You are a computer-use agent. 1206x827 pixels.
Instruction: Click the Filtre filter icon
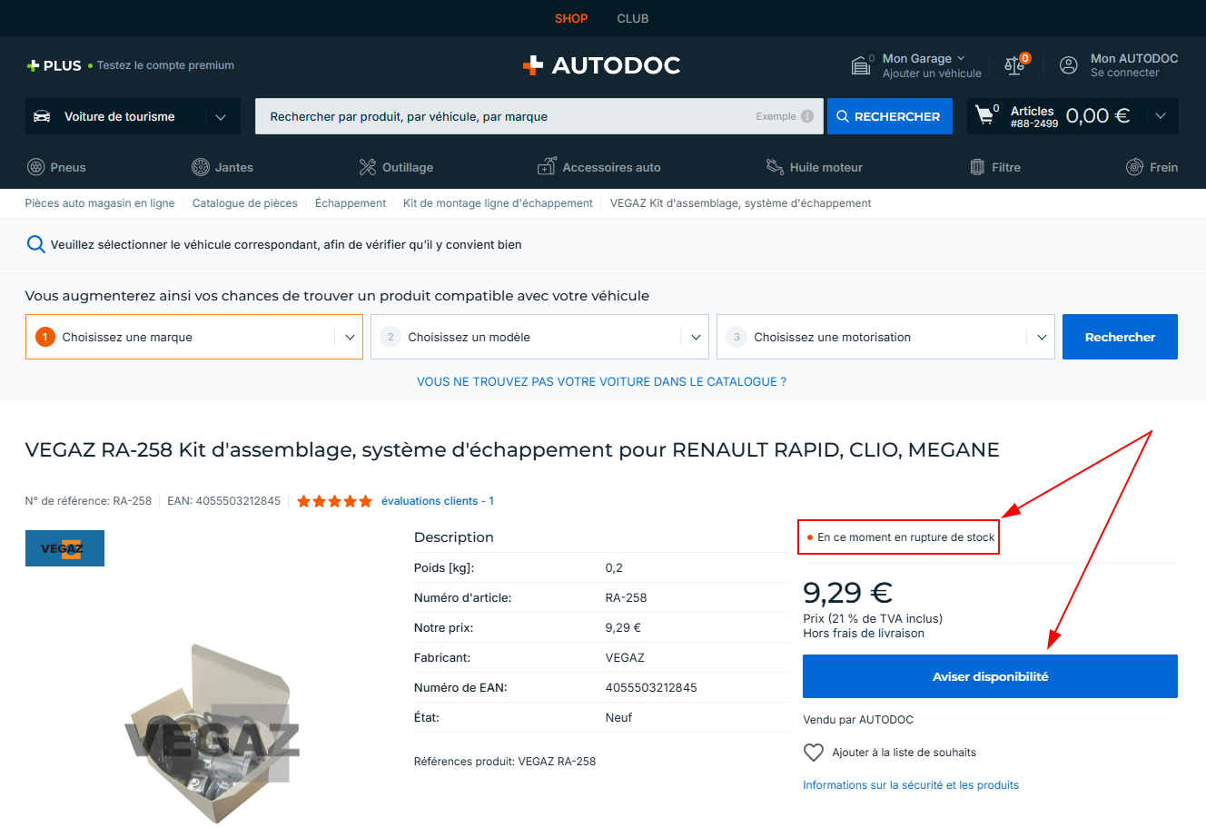click(x=977, y=167)
